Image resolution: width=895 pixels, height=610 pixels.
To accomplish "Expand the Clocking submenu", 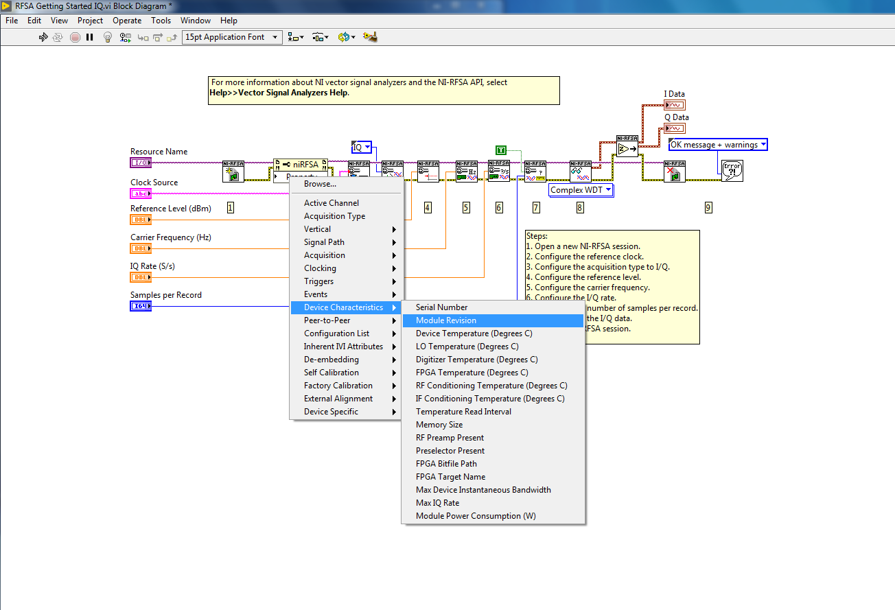I will 346,268.
